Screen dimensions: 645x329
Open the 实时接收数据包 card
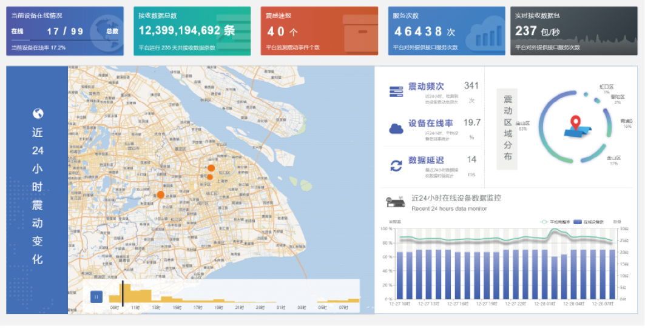click(x=573, y=31)
